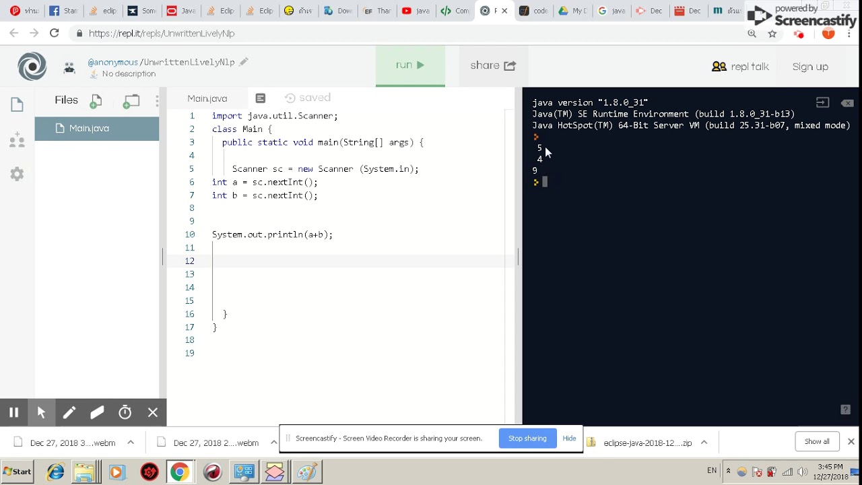The width and height of the screenshot is (862, 485).
Task: Expand the Dec 27, 2018 3 webm download menu
Action: click(131, 443)
